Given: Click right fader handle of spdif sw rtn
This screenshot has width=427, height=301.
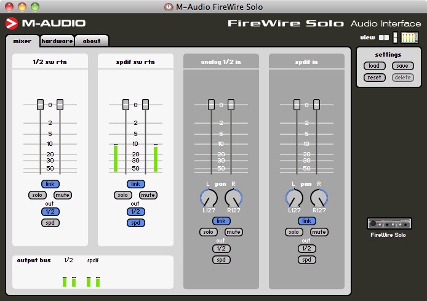Looking at the screenshot, I should [145, 105].
